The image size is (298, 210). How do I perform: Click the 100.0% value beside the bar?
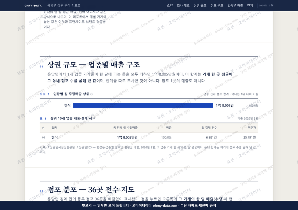pos(253,106)
